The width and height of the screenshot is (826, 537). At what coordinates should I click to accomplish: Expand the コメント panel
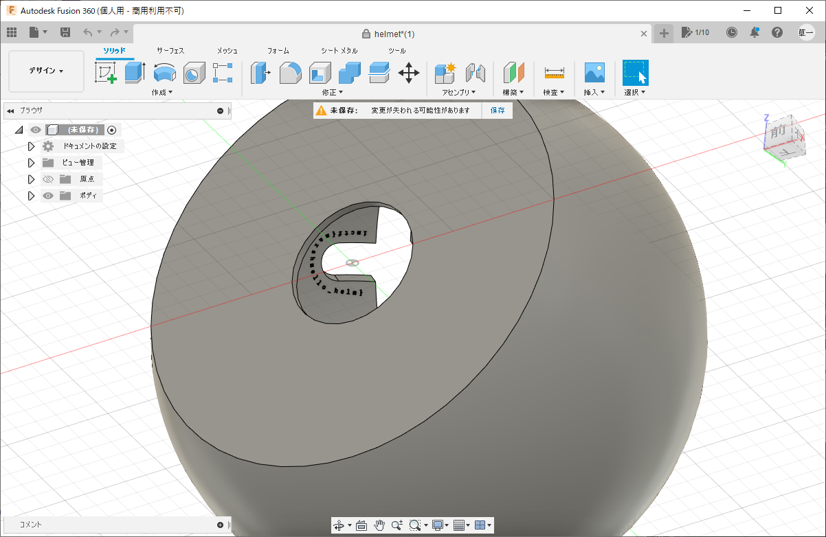tap(221, 525)
